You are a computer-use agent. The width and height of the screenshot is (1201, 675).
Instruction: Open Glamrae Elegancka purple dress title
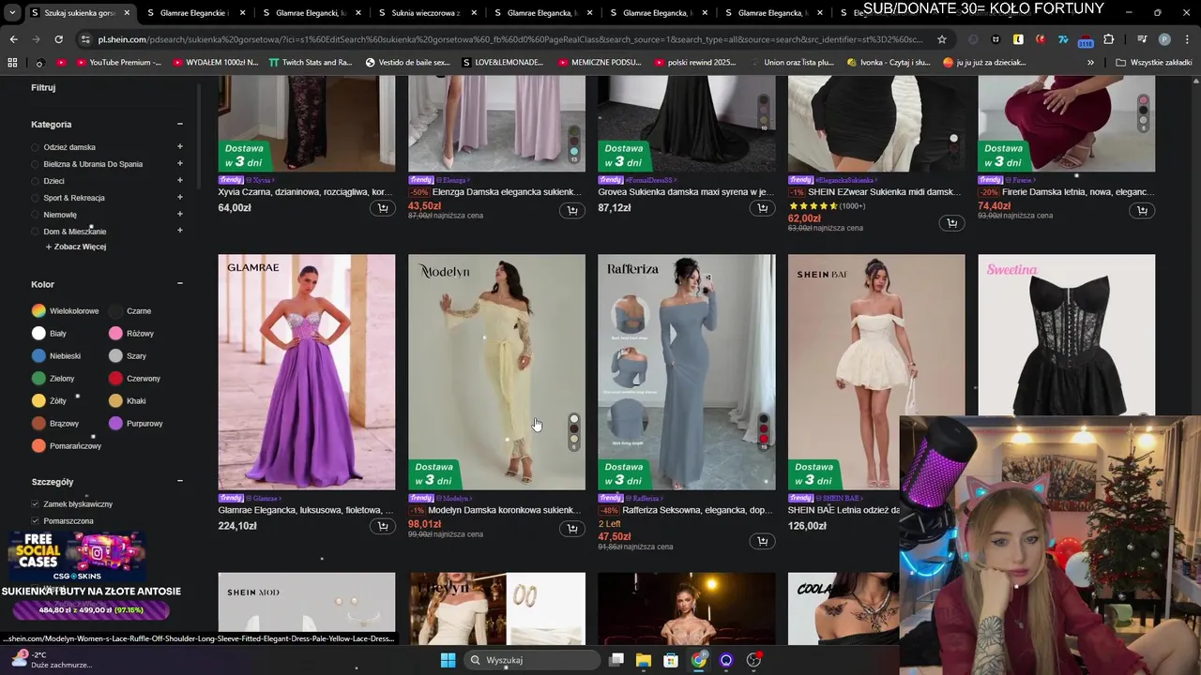[x=306, y=510]
